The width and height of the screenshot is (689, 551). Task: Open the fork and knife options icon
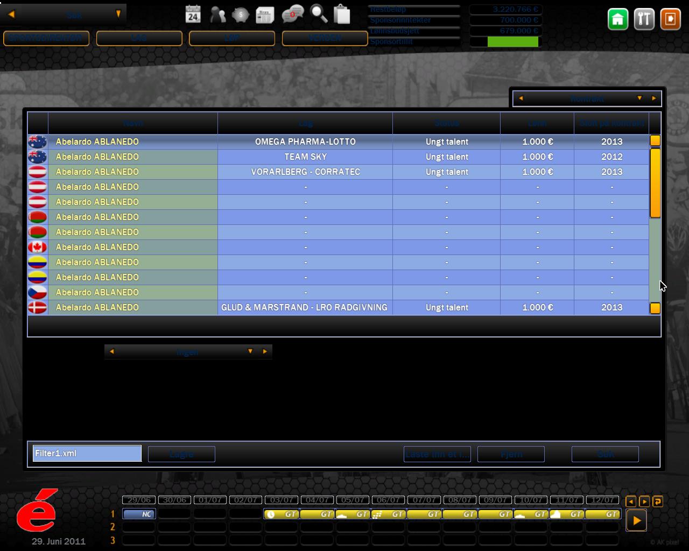pyautogui.click(x=644, y=19)
